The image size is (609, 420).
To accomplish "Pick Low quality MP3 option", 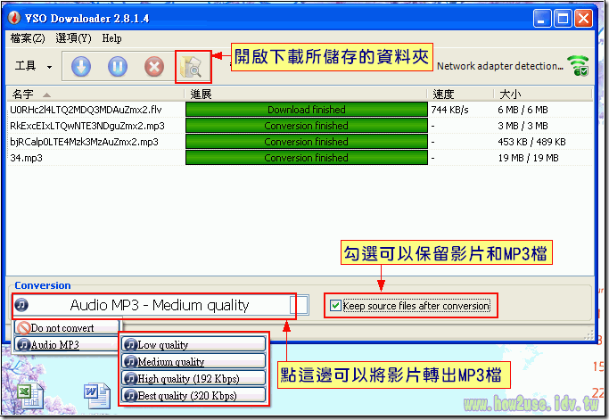I will click(193, 344).
